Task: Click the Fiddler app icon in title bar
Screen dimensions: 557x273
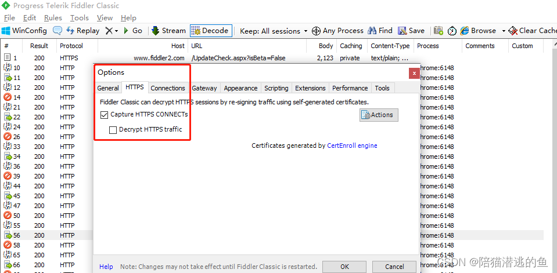Action: (x=6, y=5)
